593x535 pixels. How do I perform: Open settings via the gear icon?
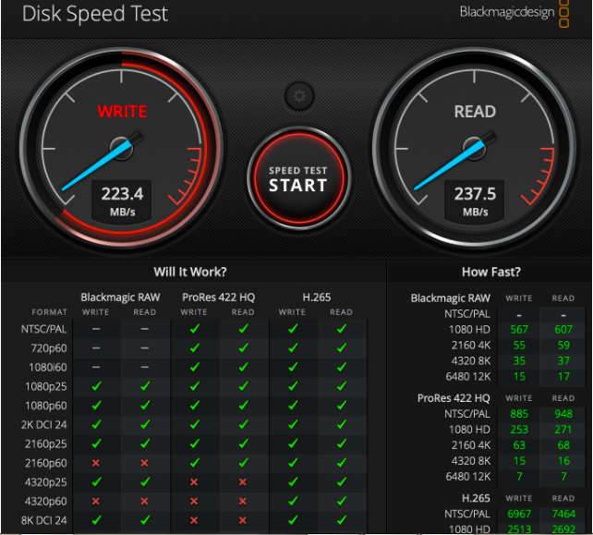pos(299,96)
